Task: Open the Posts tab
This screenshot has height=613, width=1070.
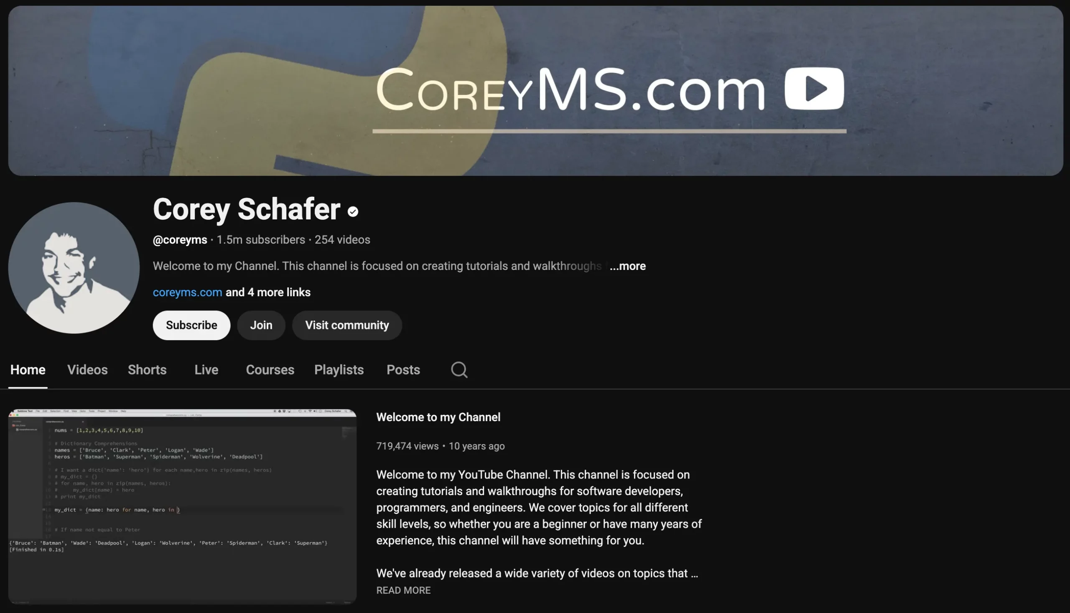Action: (x=403, y=370)
